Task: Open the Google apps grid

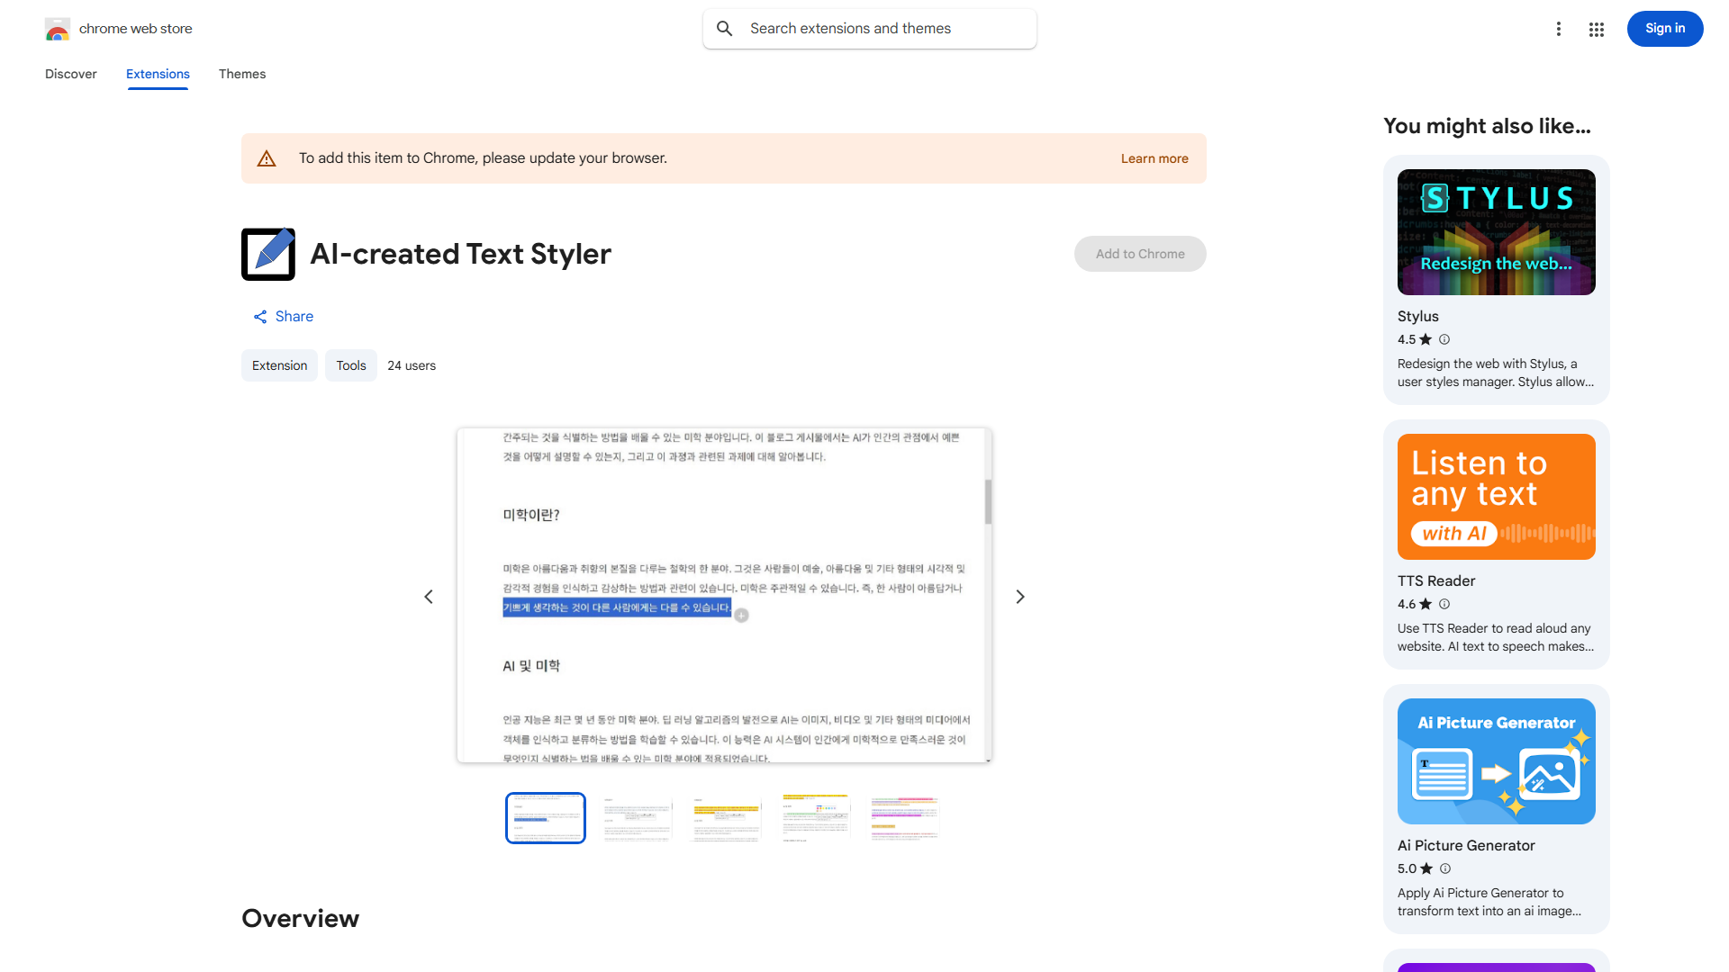Action: point(1596,29)
